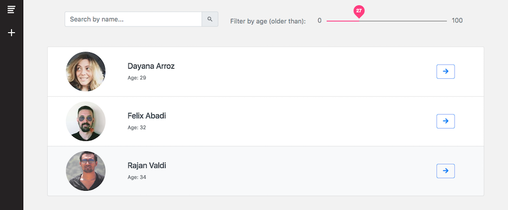
Task: Click the pink slider pin showing 27
Action: 359,11
